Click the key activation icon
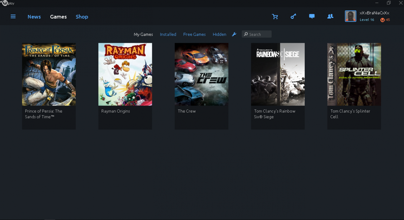Image resolution: width=404 pixels, height=220 pixels. [293, 17]
